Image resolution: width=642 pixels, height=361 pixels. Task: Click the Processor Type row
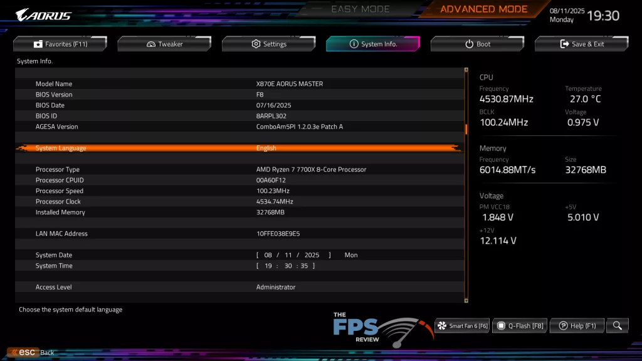pos(239,169)
